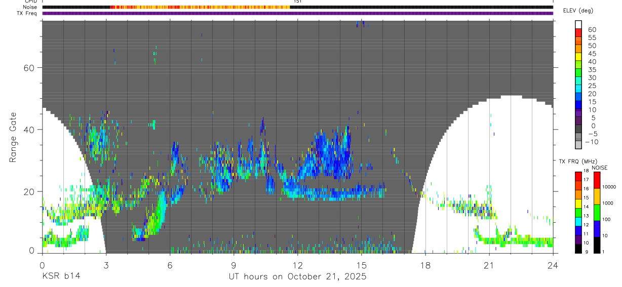Click the orange section of the Noise bar
This screenshot has width=622, height=287.
coord(200,7)
